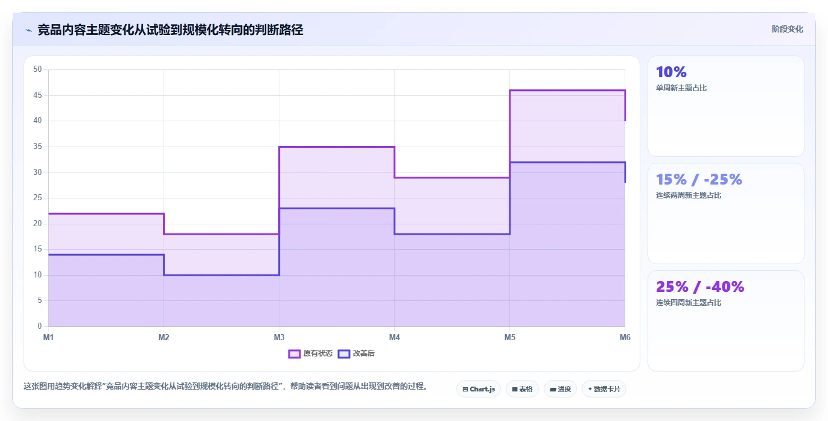Click the 25 y-axis tick label
Screen dimensions: 828x421
[x=37, y=198]
